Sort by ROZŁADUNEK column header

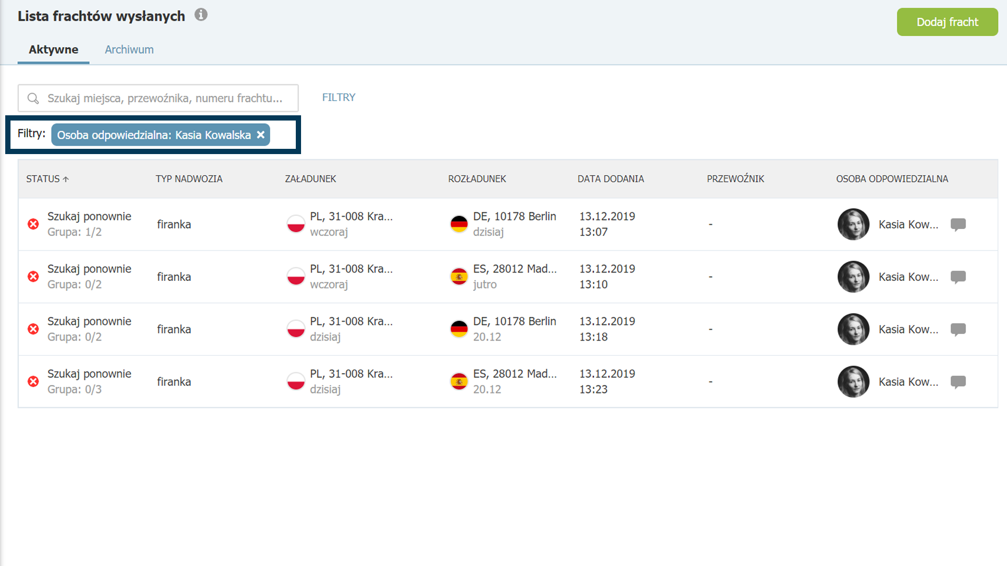(477, 179)
